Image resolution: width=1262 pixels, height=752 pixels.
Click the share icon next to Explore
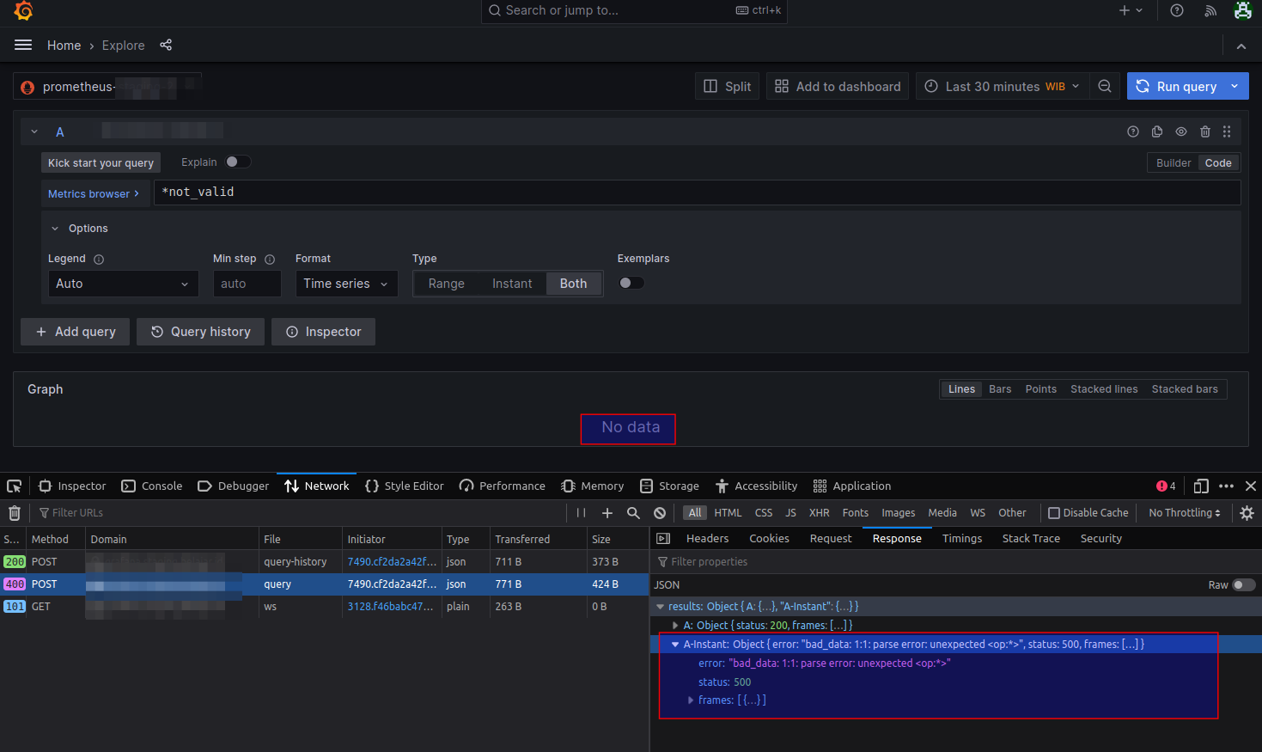point(166,45)
